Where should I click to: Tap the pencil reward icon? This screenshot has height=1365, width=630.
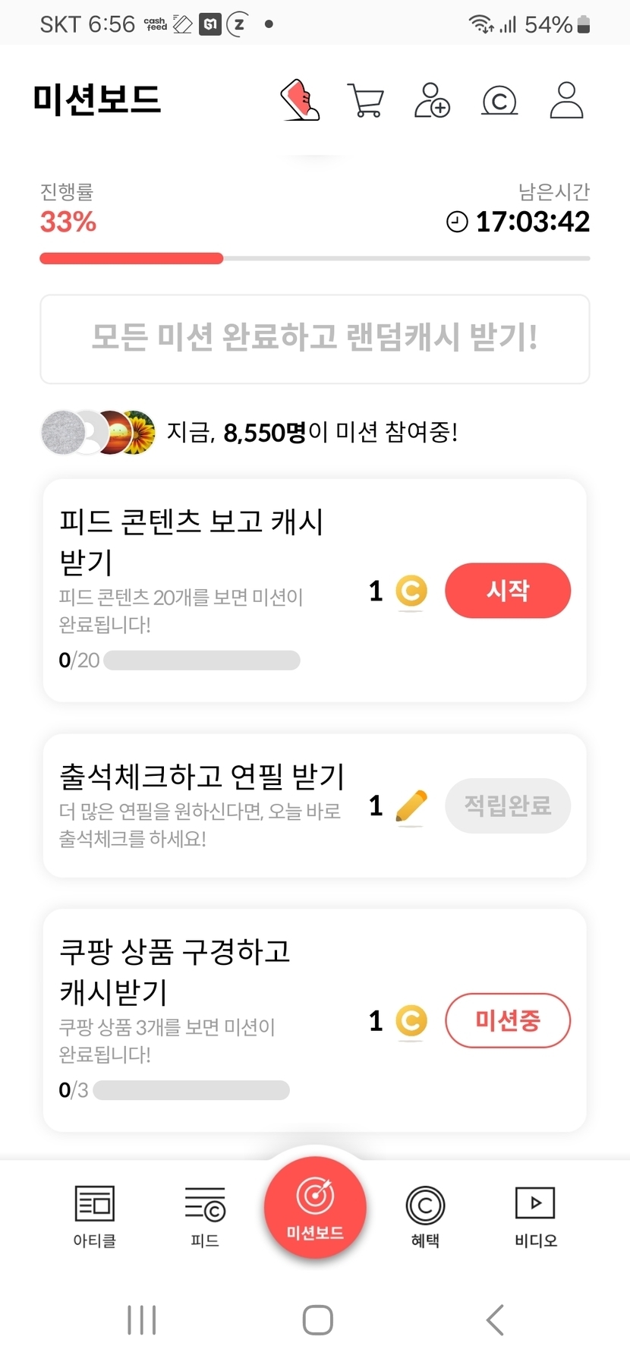pos(411,805)
